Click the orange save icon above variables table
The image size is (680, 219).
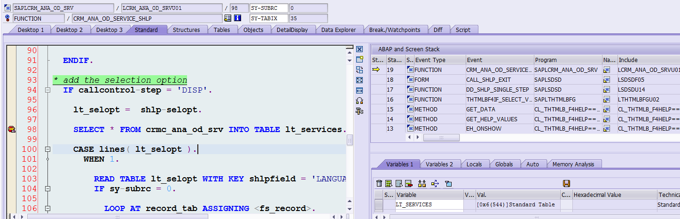point(566,183)
